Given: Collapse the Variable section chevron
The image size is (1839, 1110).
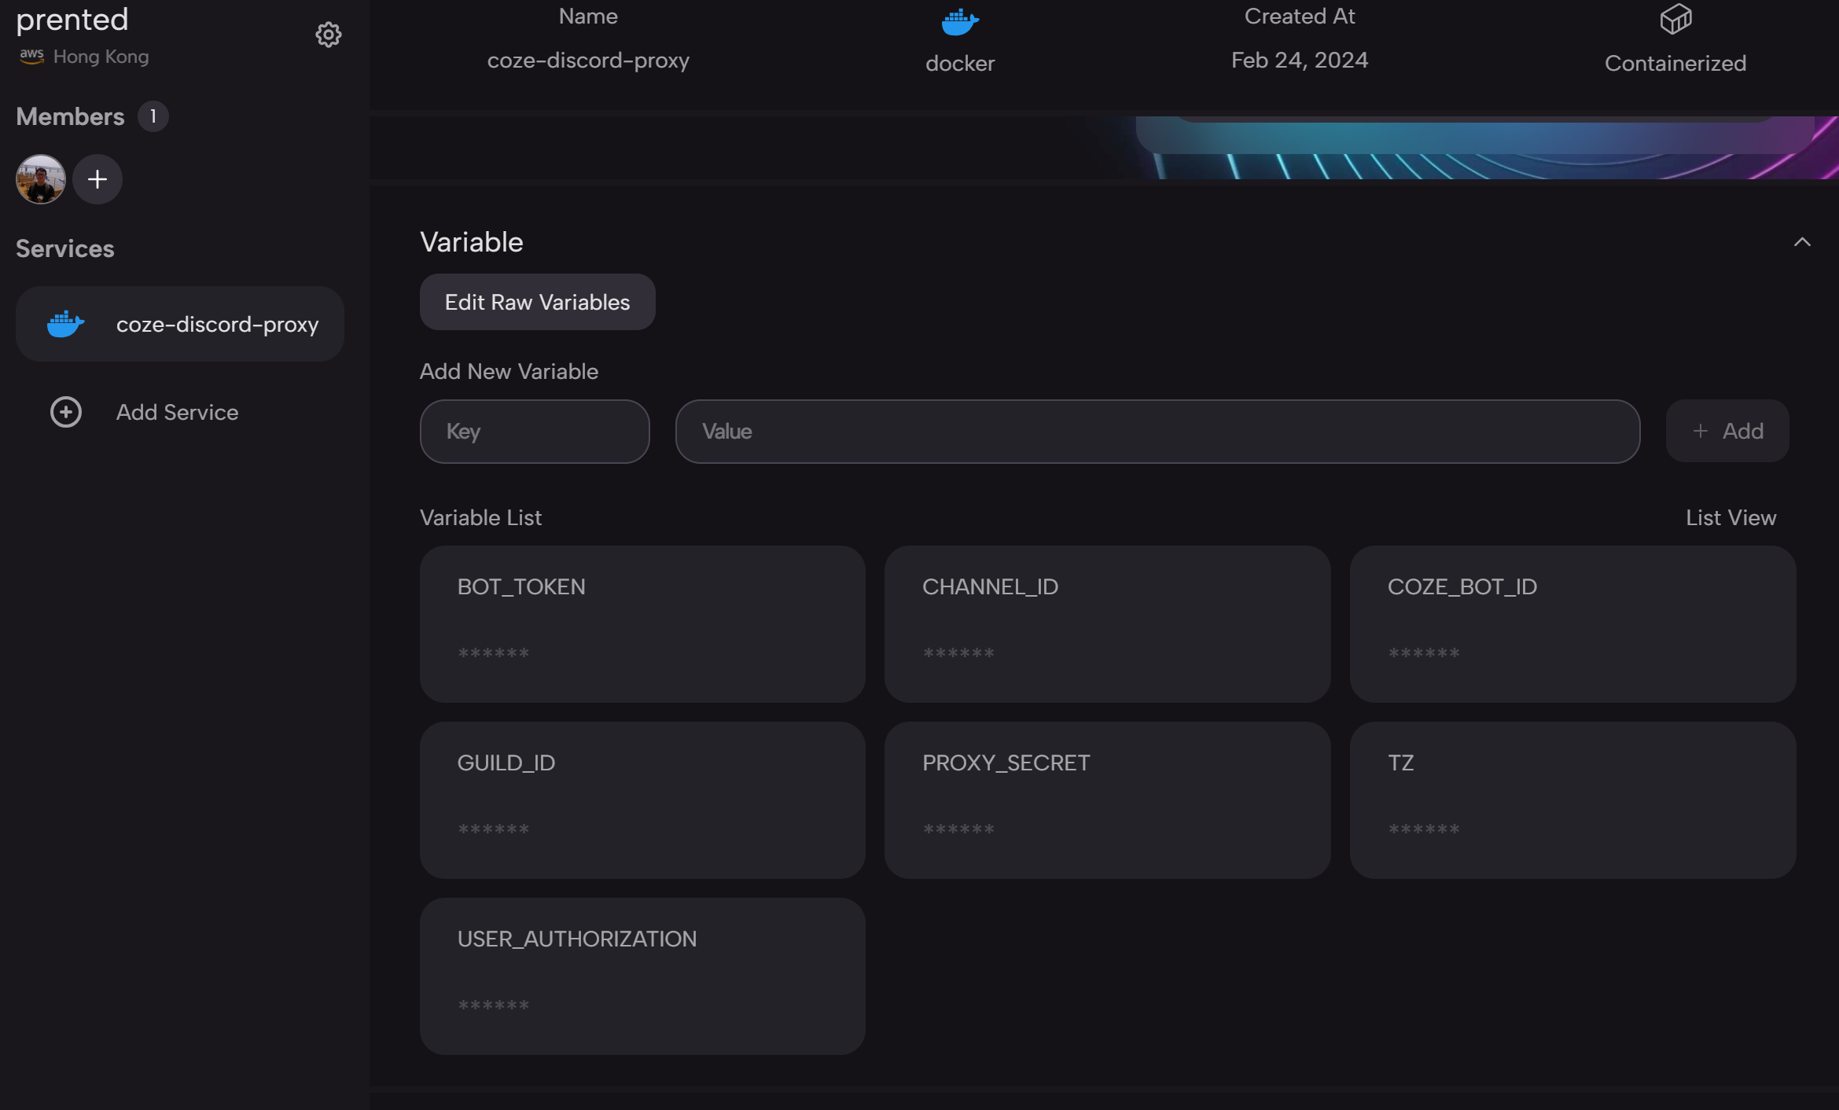Looking at the screenshot, I should click(x=1801, y=242).
